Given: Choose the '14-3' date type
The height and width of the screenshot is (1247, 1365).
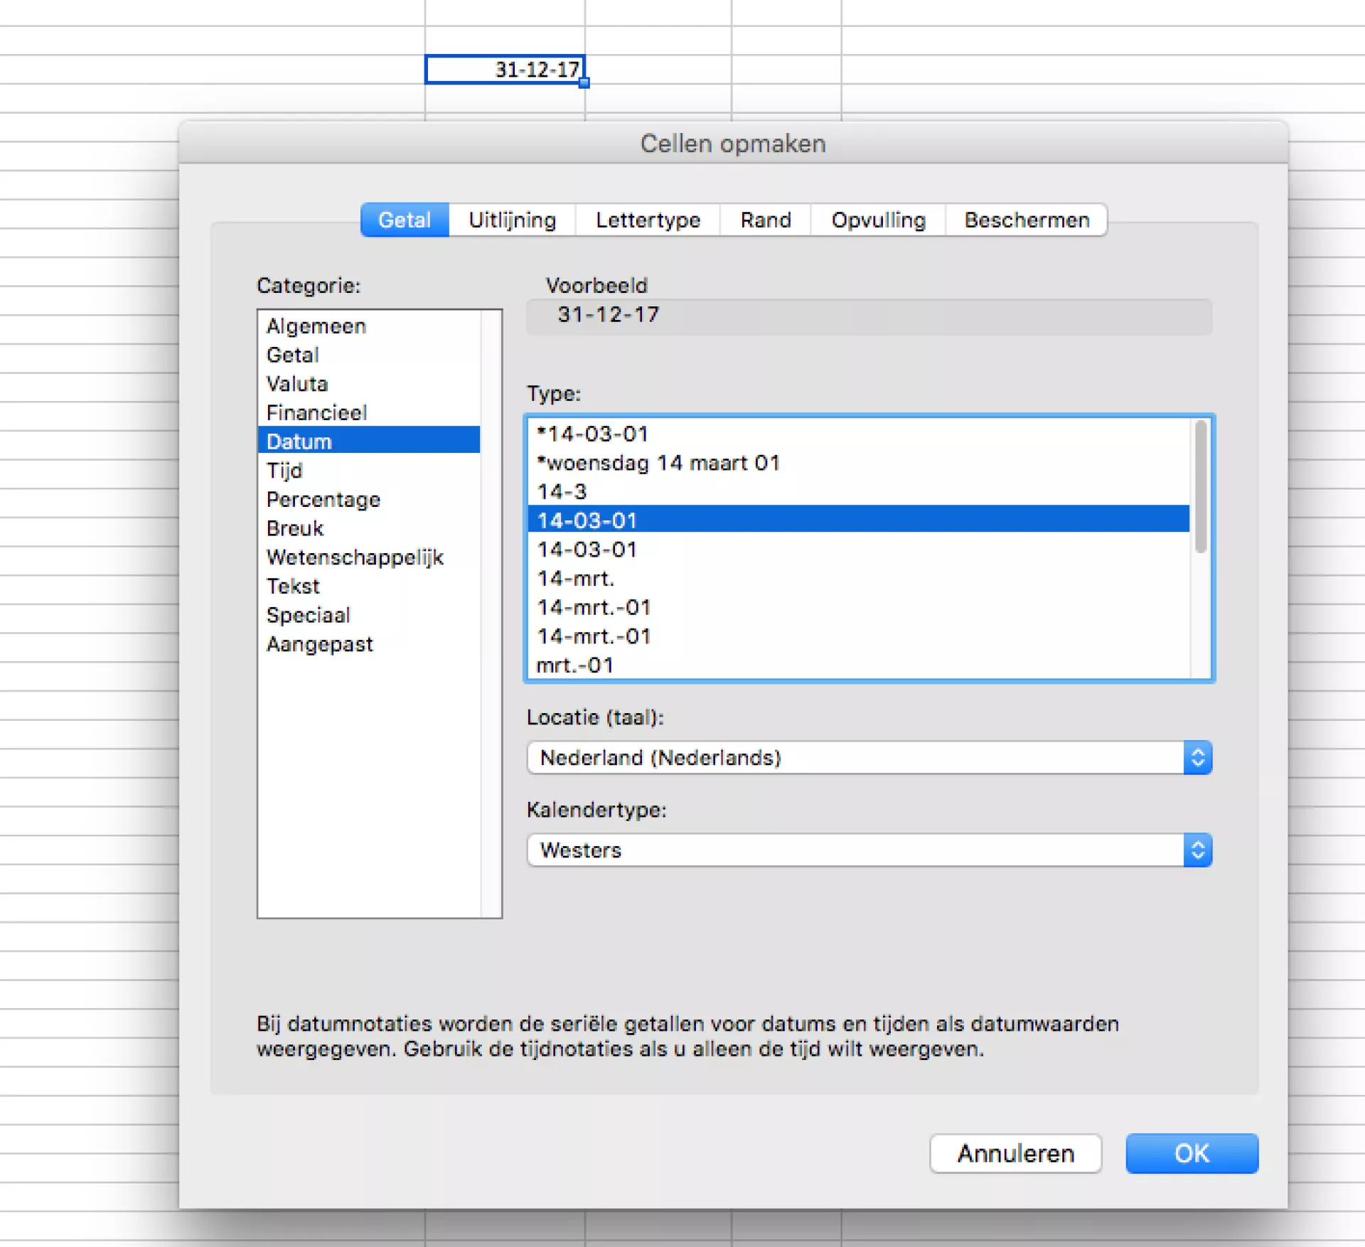Looking at the screenshot, I should pyautogui.click(x=562, y=492).
